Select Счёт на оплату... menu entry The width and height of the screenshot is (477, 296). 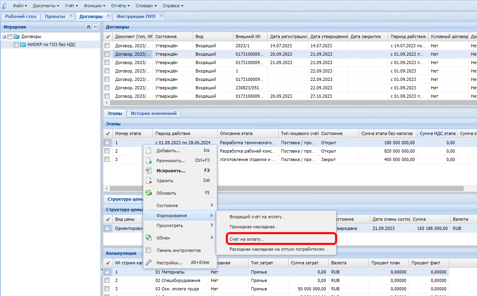247,239
